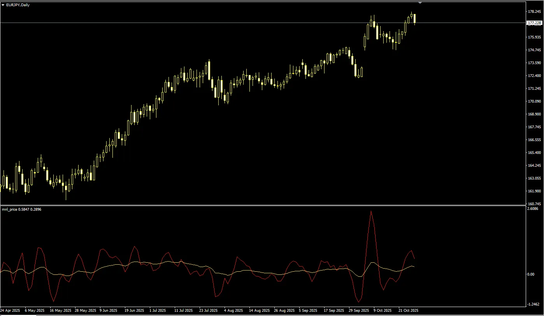Select the current price label 177.228
The height and width of the screenshot is (316, 544).
tap(534, 23)
